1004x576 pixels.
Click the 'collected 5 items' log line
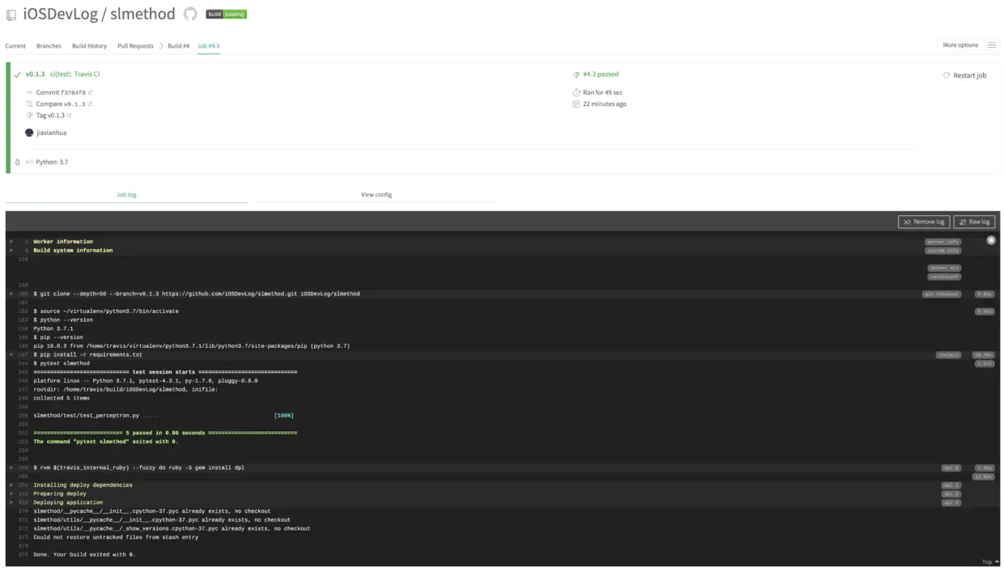click(x=62, y=398)
